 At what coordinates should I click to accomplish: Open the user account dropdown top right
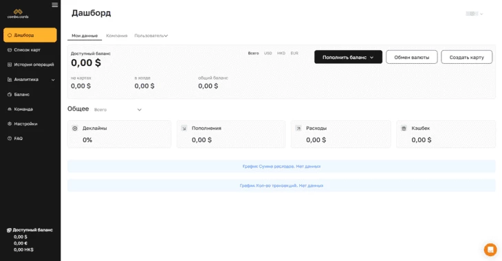click(474, 14)
